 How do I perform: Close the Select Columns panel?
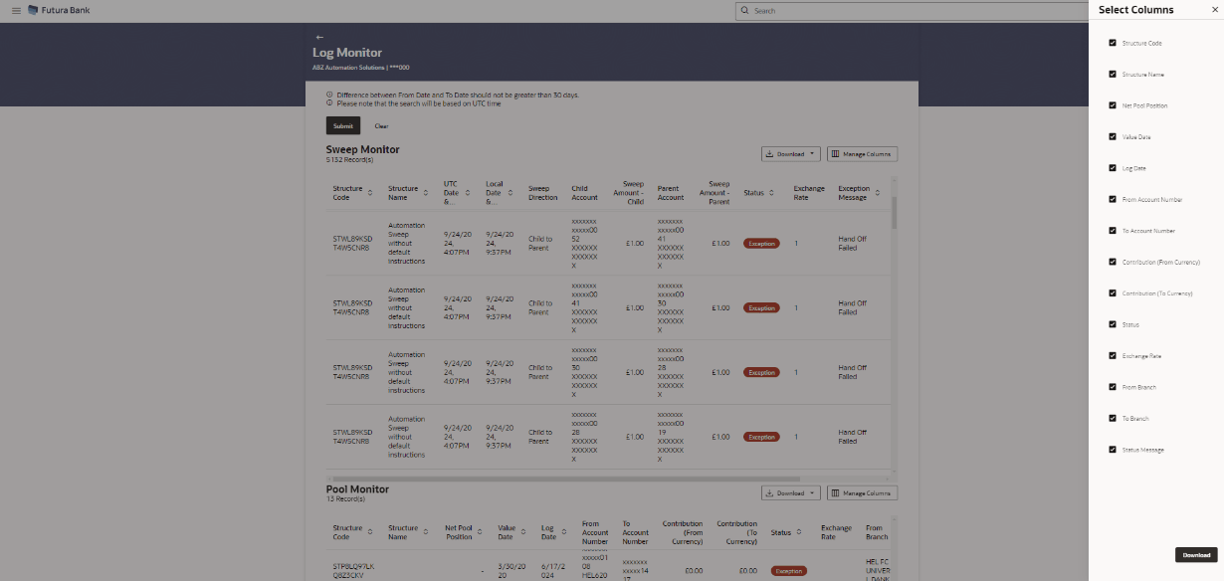point(1214,9)
